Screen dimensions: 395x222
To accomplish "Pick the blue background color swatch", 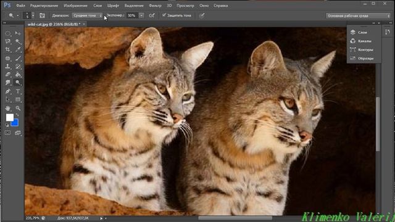I will click(15, 123).
